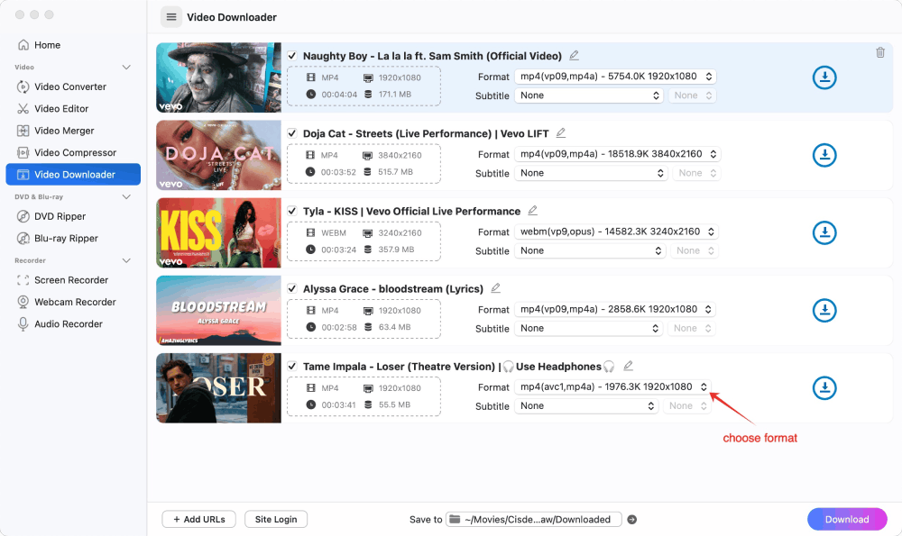Open the save folder with the round arrow icon
The height and width of the screenshot is (536, 902).
pyautogui.click(x=631, y=520)
